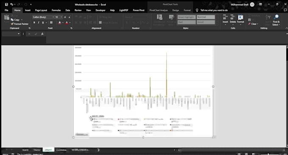Select the highlighted Chart1 sheet tab
The width and height of the screenshot is (288, 155).
[x=48, y=150]
